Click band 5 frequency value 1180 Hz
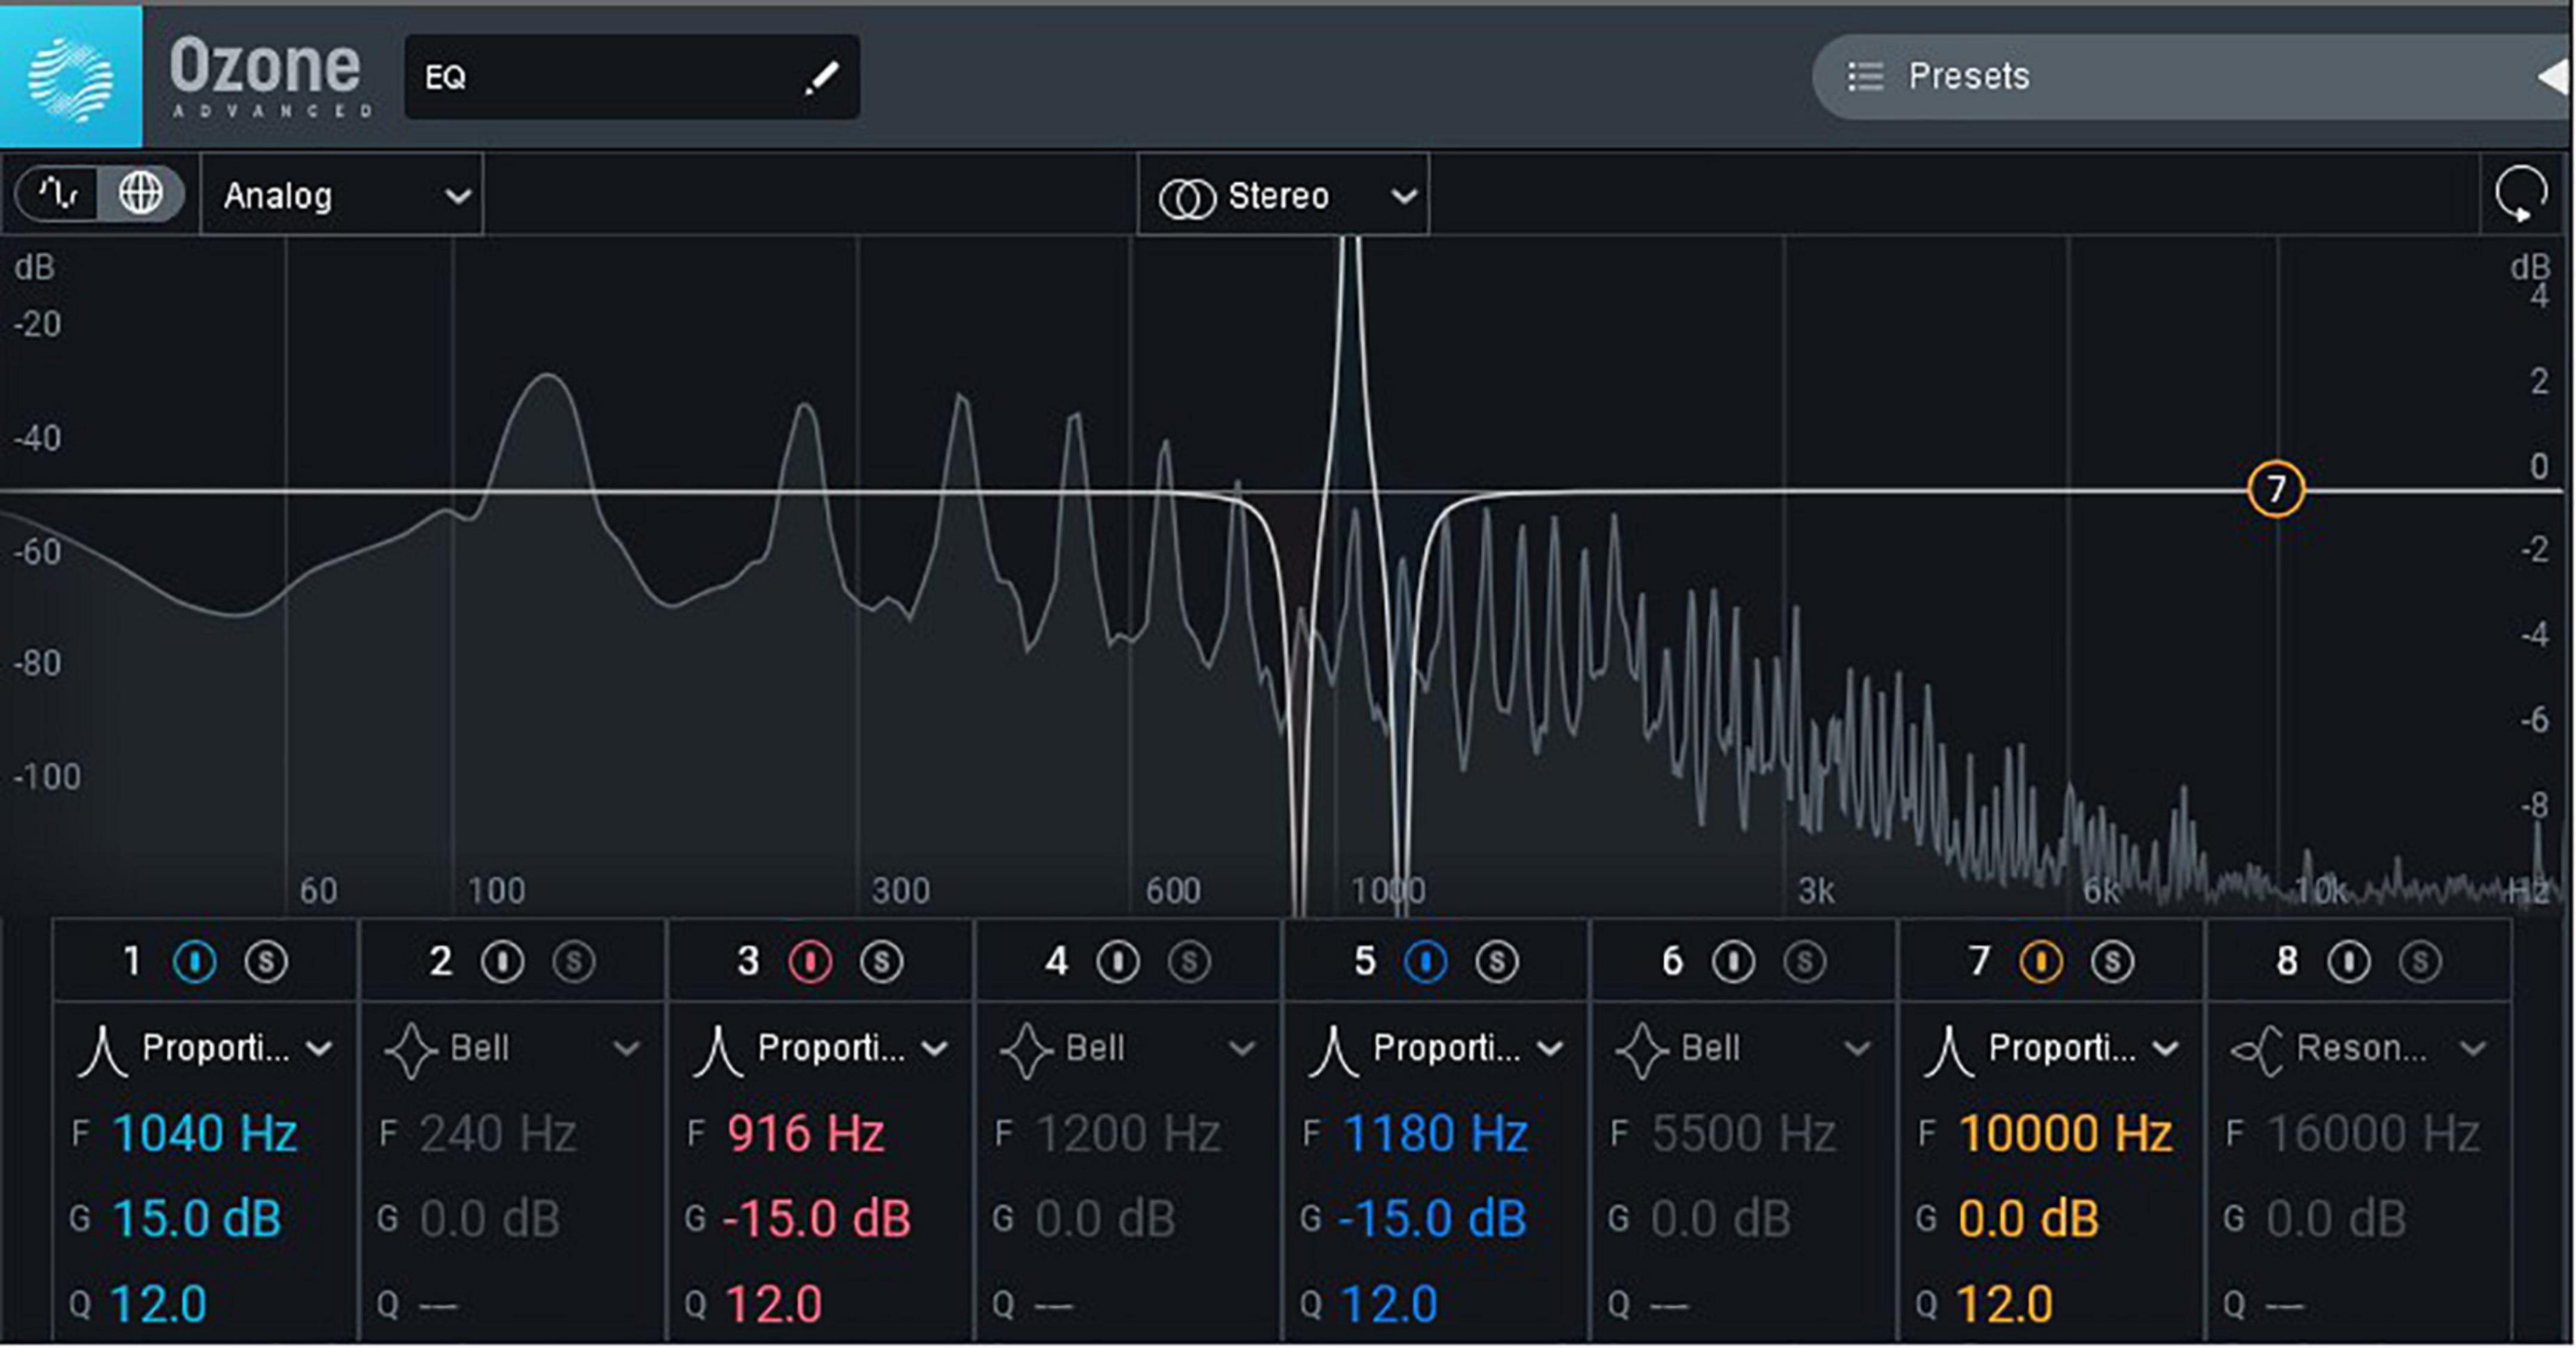 (x=1435, y=1134)
